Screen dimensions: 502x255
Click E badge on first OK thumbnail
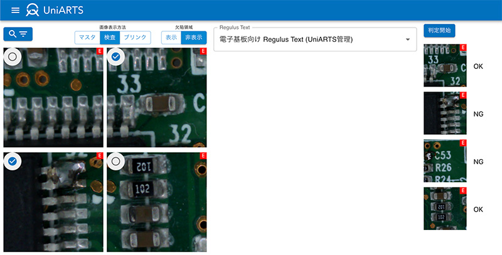(x=463, y=47)
